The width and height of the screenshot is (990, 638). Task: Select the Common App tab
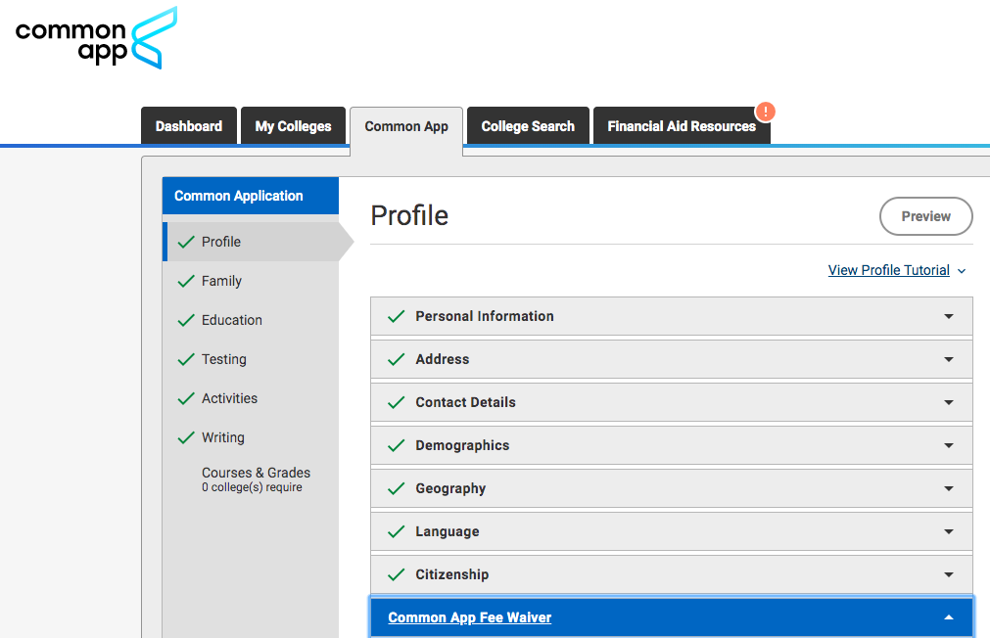coord(406,129)
